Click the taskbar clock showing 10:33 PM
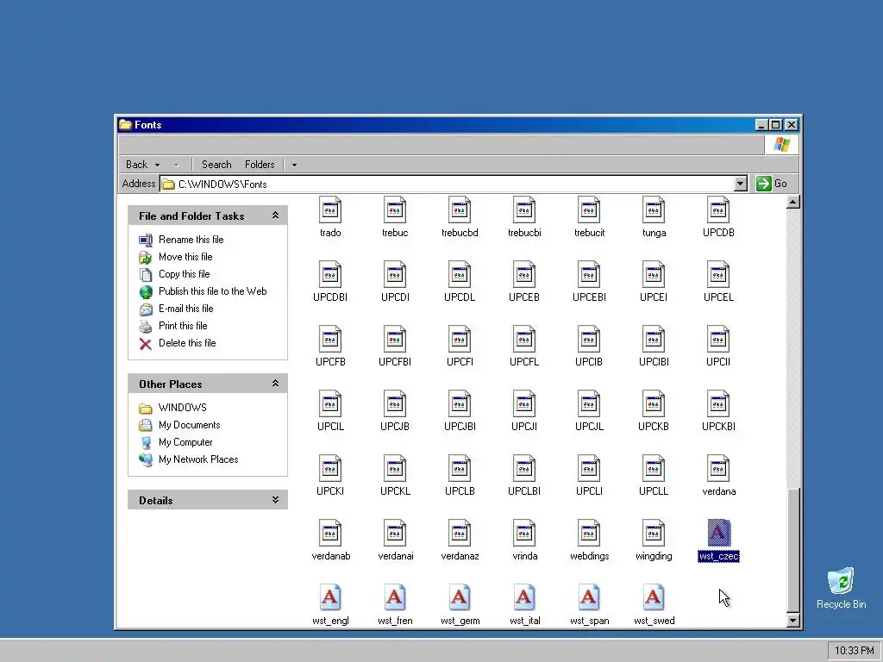 pos(854,651)
